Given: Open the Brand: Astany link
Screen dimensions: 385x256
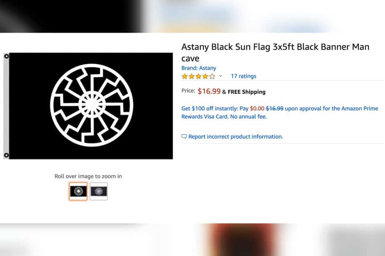Looking at the screenshot, I should tap(199, 68).
